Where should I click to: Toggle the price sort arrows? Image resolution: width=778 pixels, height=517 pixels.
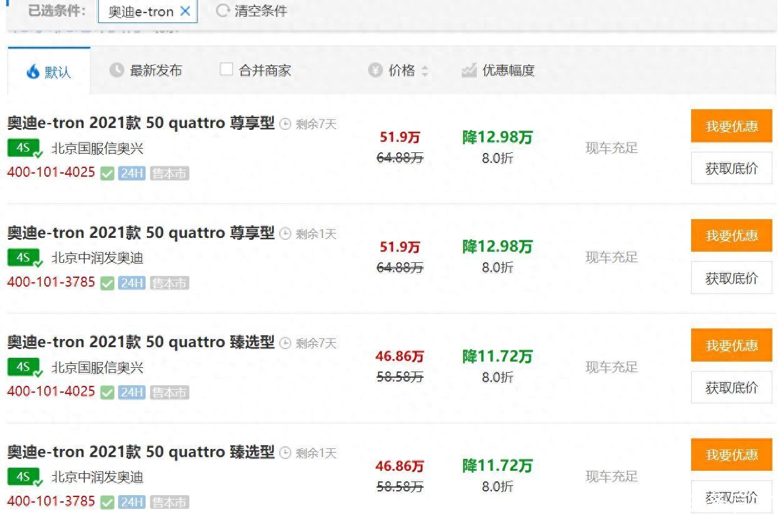click(x=425, y=71)
